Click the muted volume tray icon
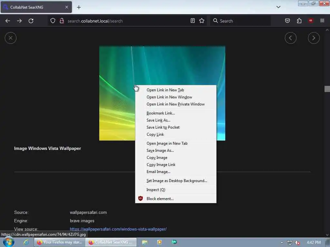 click(297, 242)
